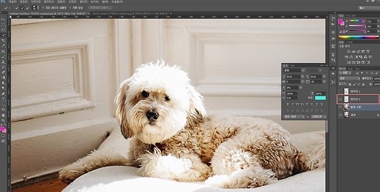Image resolution: width=380 pixels, height=192 pixels.
Task: Open the anti-aliasing method dropdown
Action: pyautogui.click(x=319, y=117)
